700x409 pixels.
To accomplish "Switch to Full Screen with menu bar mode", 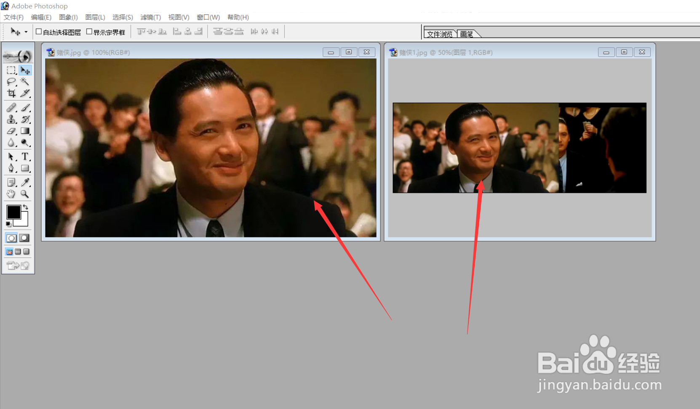I will pyautogui.click(x=18, y=252).
